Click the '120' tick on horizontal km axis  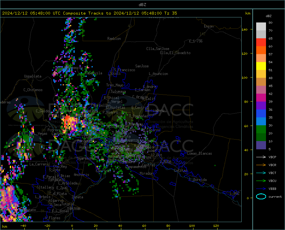216,226
